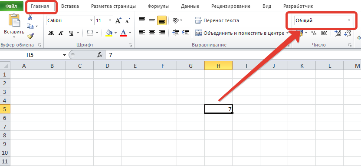Click the Перенос текста button
Image resolution: width=361 pixels, height=166 pixels.
point(217,20)
